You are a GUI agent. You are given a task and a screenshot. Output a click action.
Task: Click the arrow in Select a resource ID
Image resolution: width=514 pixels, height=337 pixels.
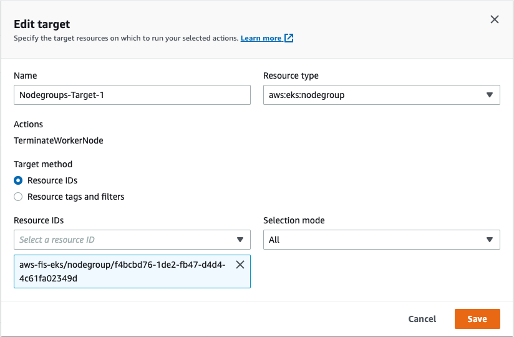click(x=240, y=240)
